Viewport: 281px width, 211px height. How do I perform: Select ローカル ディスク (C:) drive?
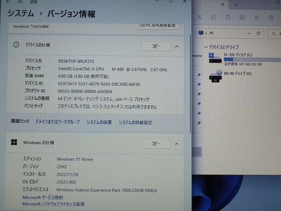click(244, 59)
